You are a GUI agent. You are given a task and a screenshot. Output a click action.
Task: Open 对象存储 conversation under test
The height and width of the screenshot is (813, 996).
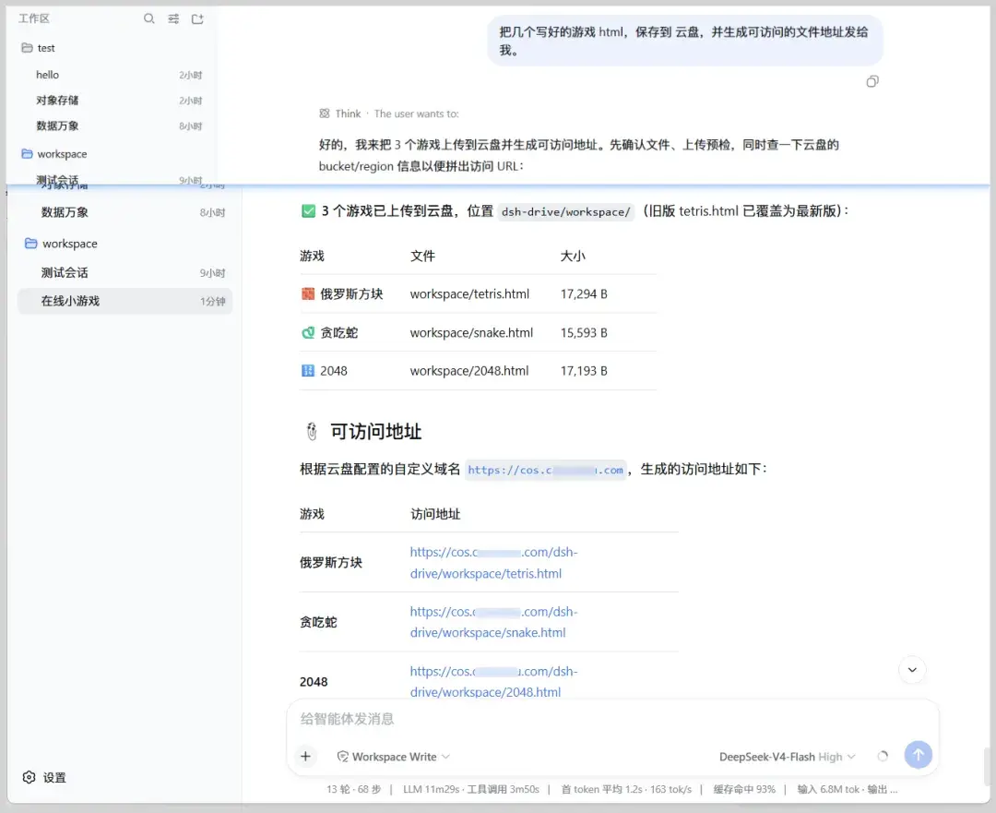click(118, 101)
